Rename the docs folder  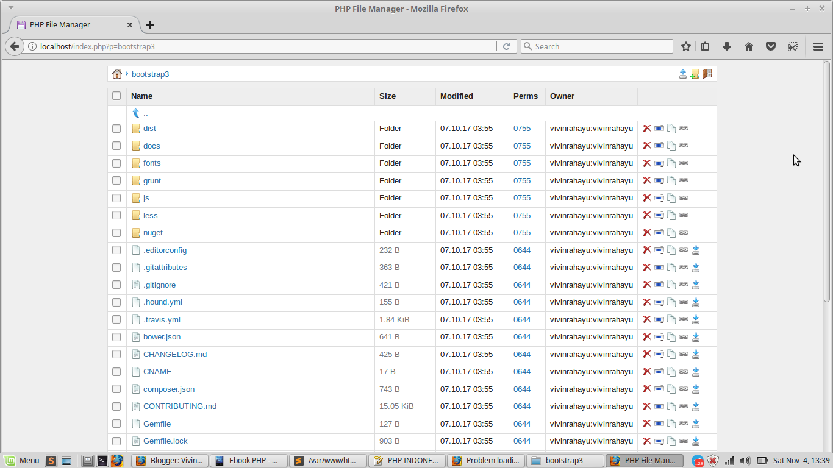(659, 146)
